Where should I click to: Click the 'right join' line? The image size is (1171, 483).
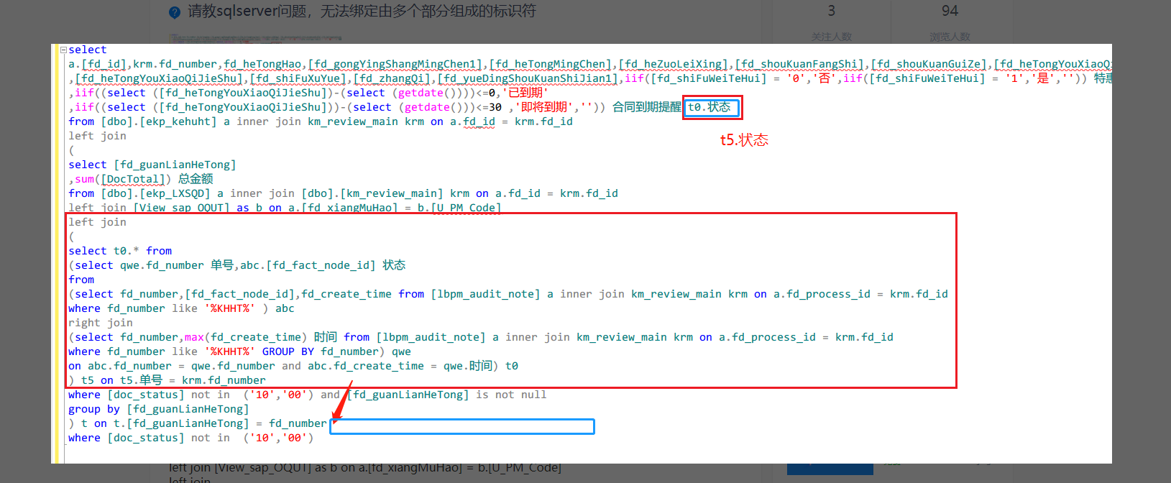tap(101, 323)
